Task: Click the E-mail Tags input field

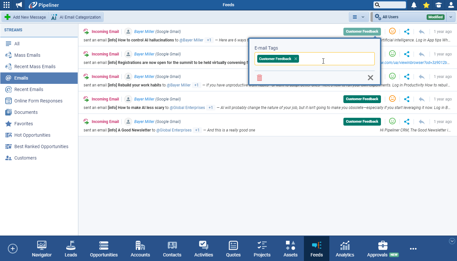Action: tap(336, 59)
